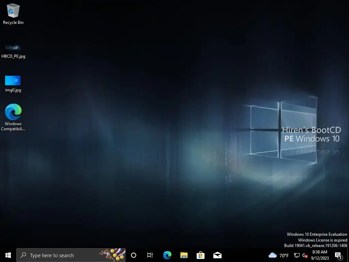Screen dimensions: 349x262
Task: Click the Type here to search box
Action: [x=71, y=255]
